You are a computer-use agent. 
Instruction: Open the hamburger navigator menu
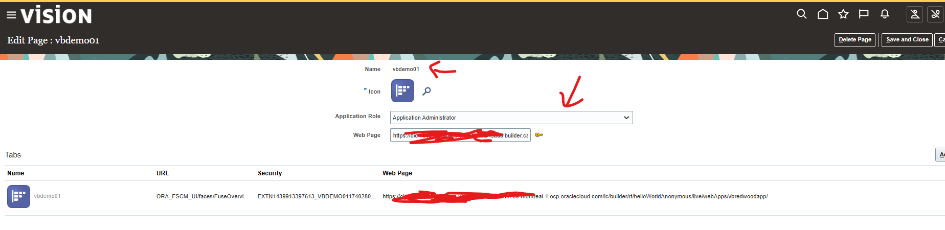point(11,15)
